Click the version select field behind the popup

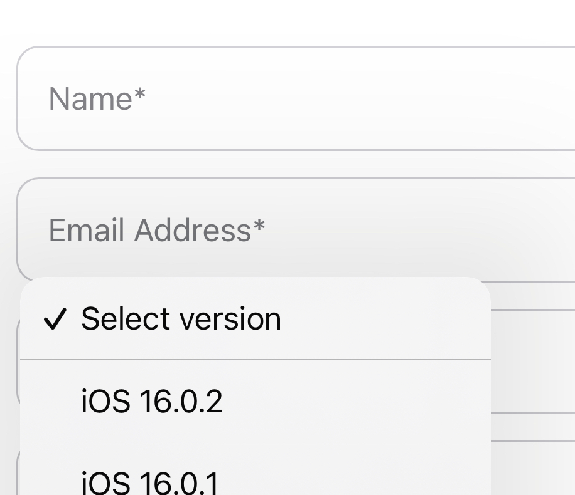coord(532,362)
